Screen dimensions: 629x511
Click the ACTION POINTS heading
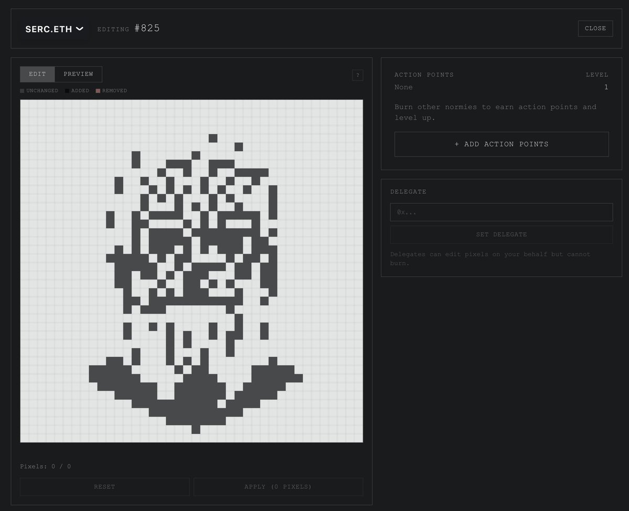click(x=424, y=74)
